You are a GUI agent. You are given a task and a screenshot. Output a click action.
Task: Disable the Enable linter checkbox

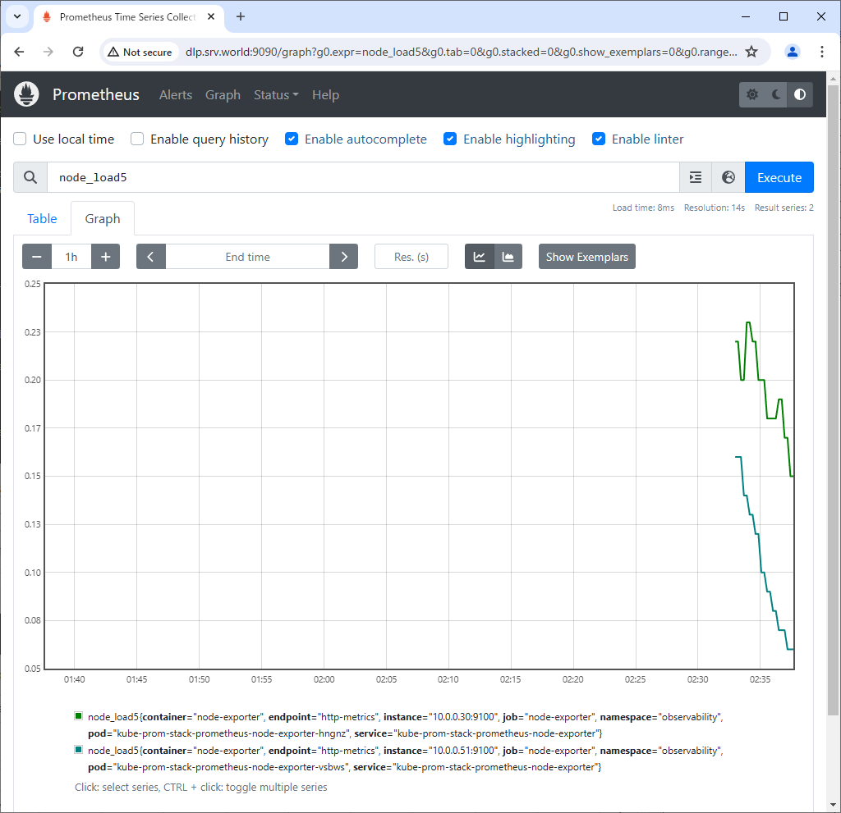coord(599,139)
